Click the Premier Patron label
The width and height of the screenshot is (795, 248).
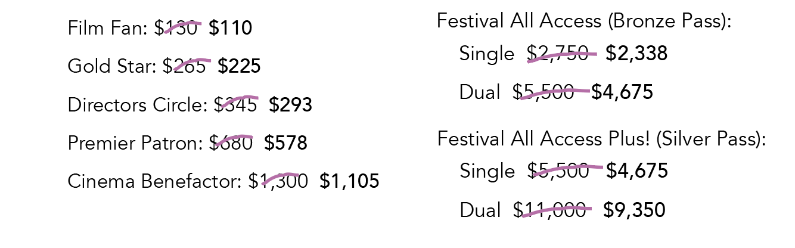pyautogui.click(x=136, y=144)
